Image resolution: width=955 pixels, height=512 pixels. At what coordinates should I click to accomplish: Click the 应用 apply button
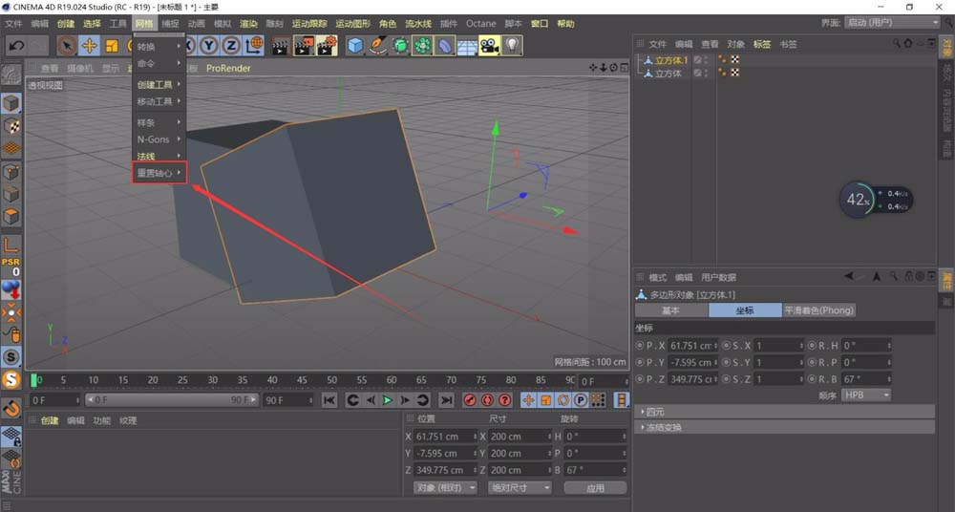595,488
